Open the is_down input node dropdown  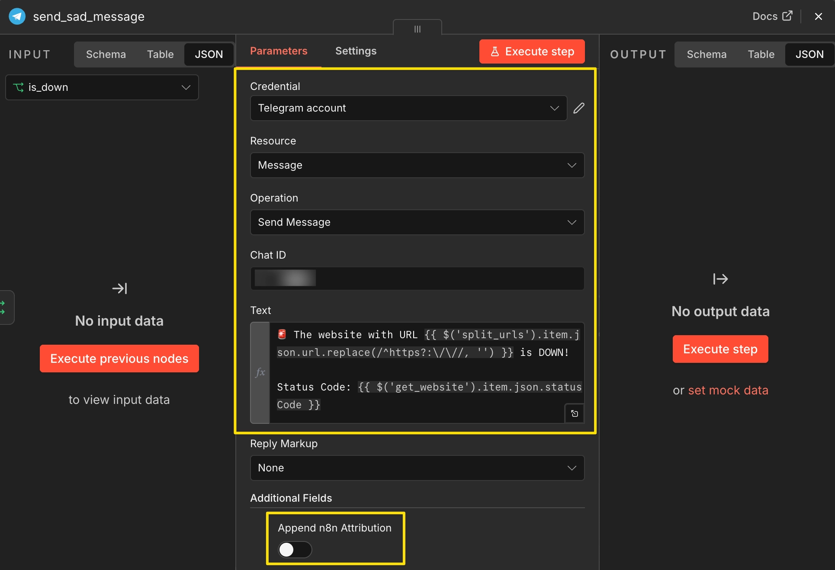click(x=102, y=87)
